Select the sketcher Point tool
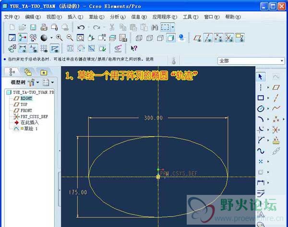Screen dimensions: 288x227 pos(261,161)
